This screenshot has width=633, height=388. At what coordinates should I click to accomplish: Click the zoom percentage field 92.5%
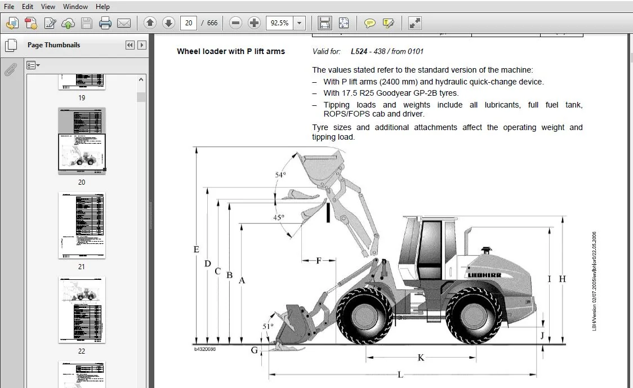(x=279, y=23)
